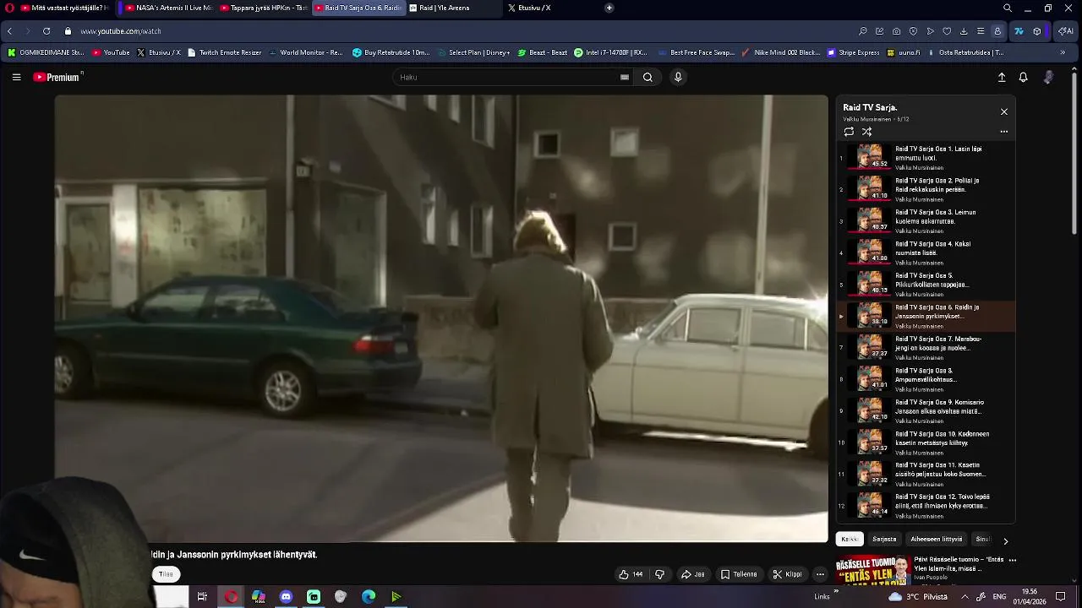Switch to the Tappara jyrää HPK:n tab
The height and width of the screenshot is (608, 1082).
coord(263,8)
